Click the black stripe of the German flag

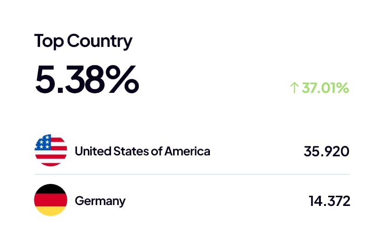51,189
